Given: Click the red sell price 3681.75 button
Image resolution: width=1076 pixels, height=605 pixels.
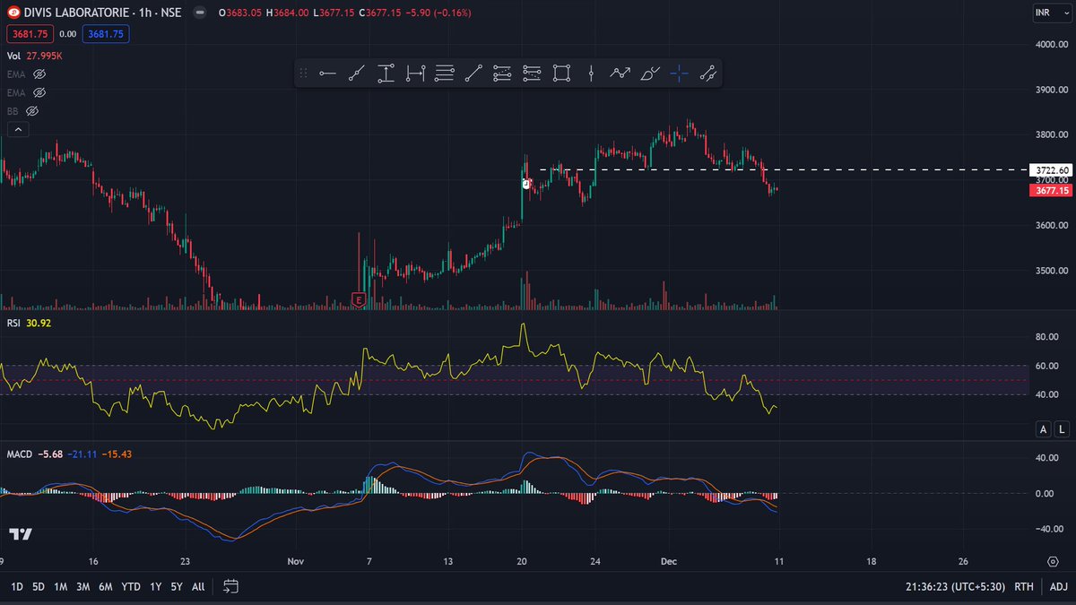Looking at the screenshot, I should [30, 34].
